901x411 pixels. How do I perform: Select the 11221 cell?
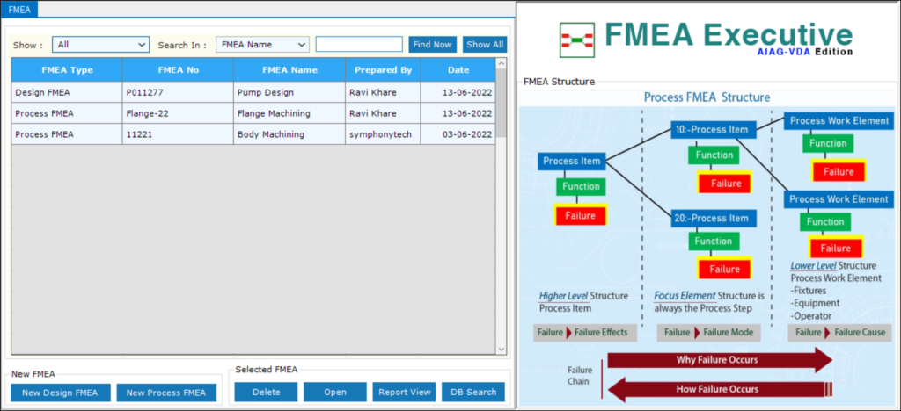(178, 134)
